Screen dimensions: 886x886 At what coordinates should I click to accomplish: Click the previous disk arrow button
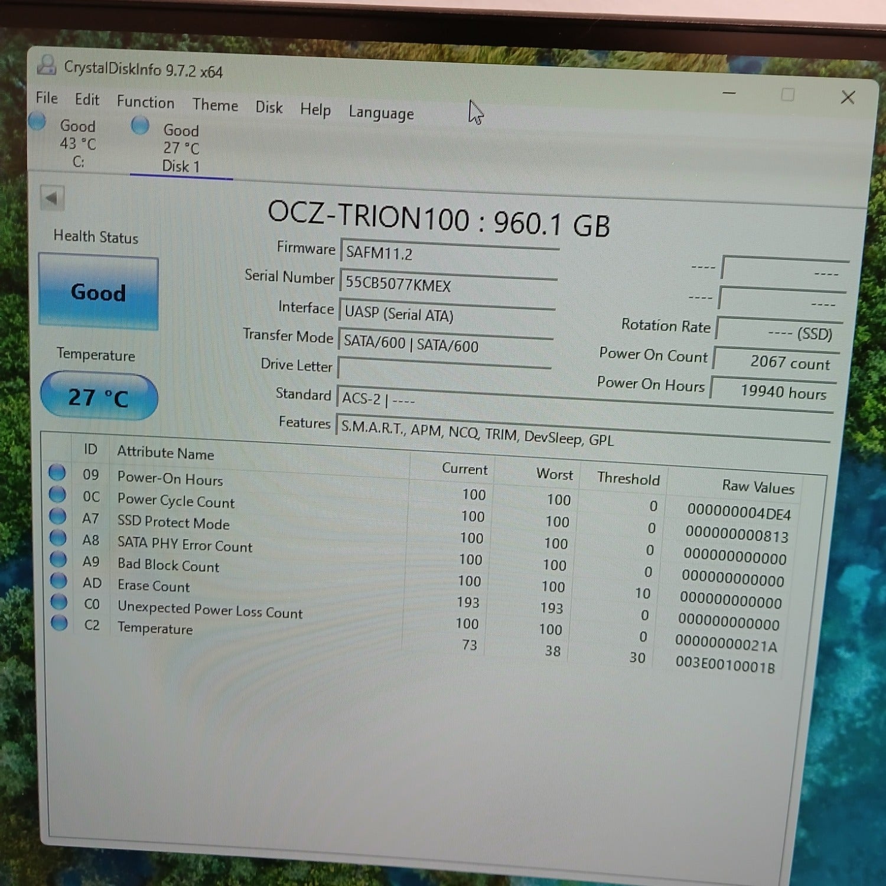[x=53, y=198]
